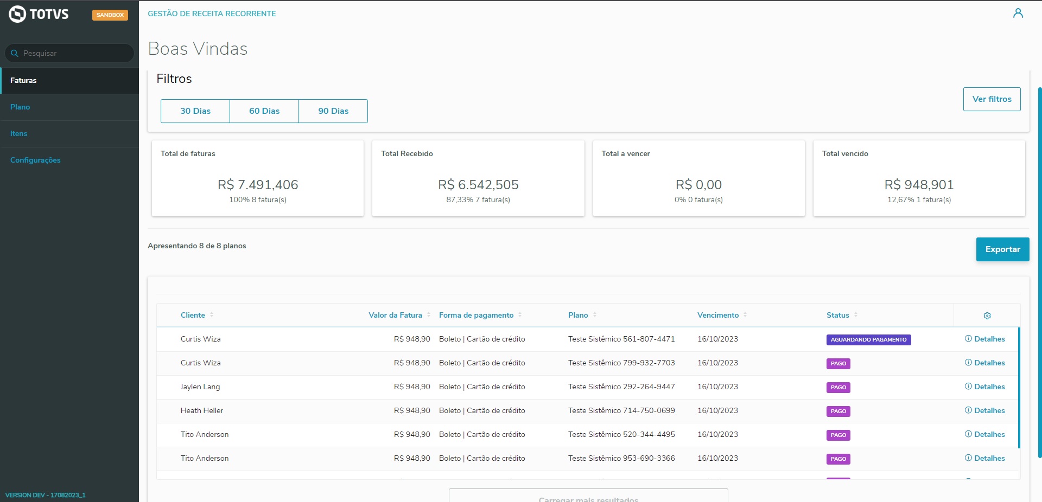Sort table by Cliente column
This screenshot has height=502, width=1042.
[193, 315]
